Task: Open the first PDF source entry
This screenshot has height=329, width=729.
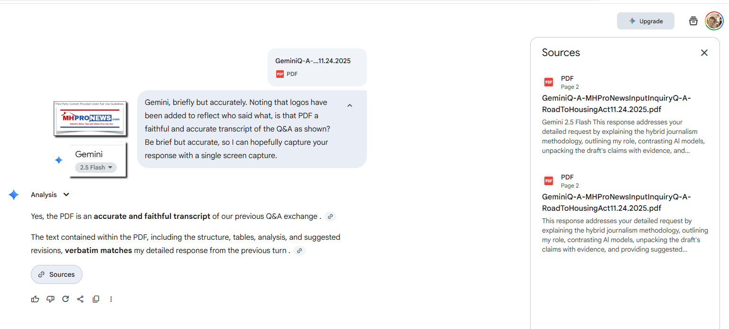Action: tap(616, 104)
